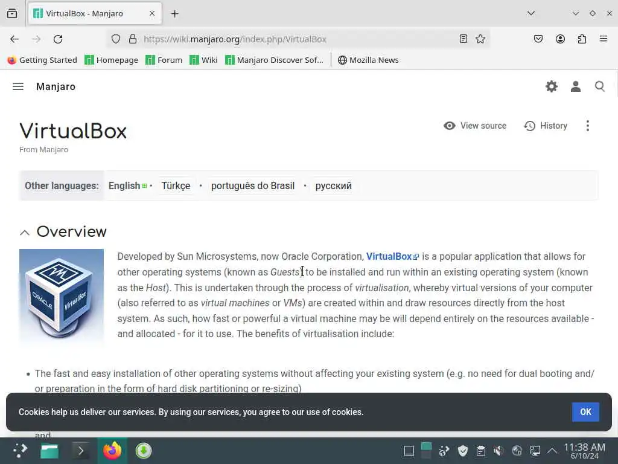Go forward to the next page
Screen dimensions: 618x464
tap(36, 39)
